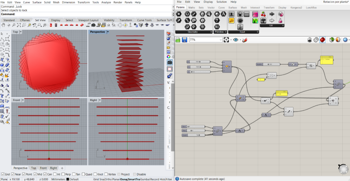Click the Zoom Extents icon in Grasshopper canvas toolbar

pos(226,40)
